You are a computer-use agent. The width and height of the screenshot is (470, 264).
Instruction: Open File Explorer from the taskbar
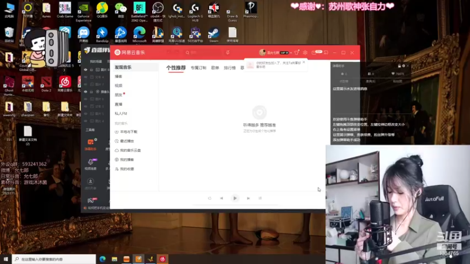coord(115,259)
